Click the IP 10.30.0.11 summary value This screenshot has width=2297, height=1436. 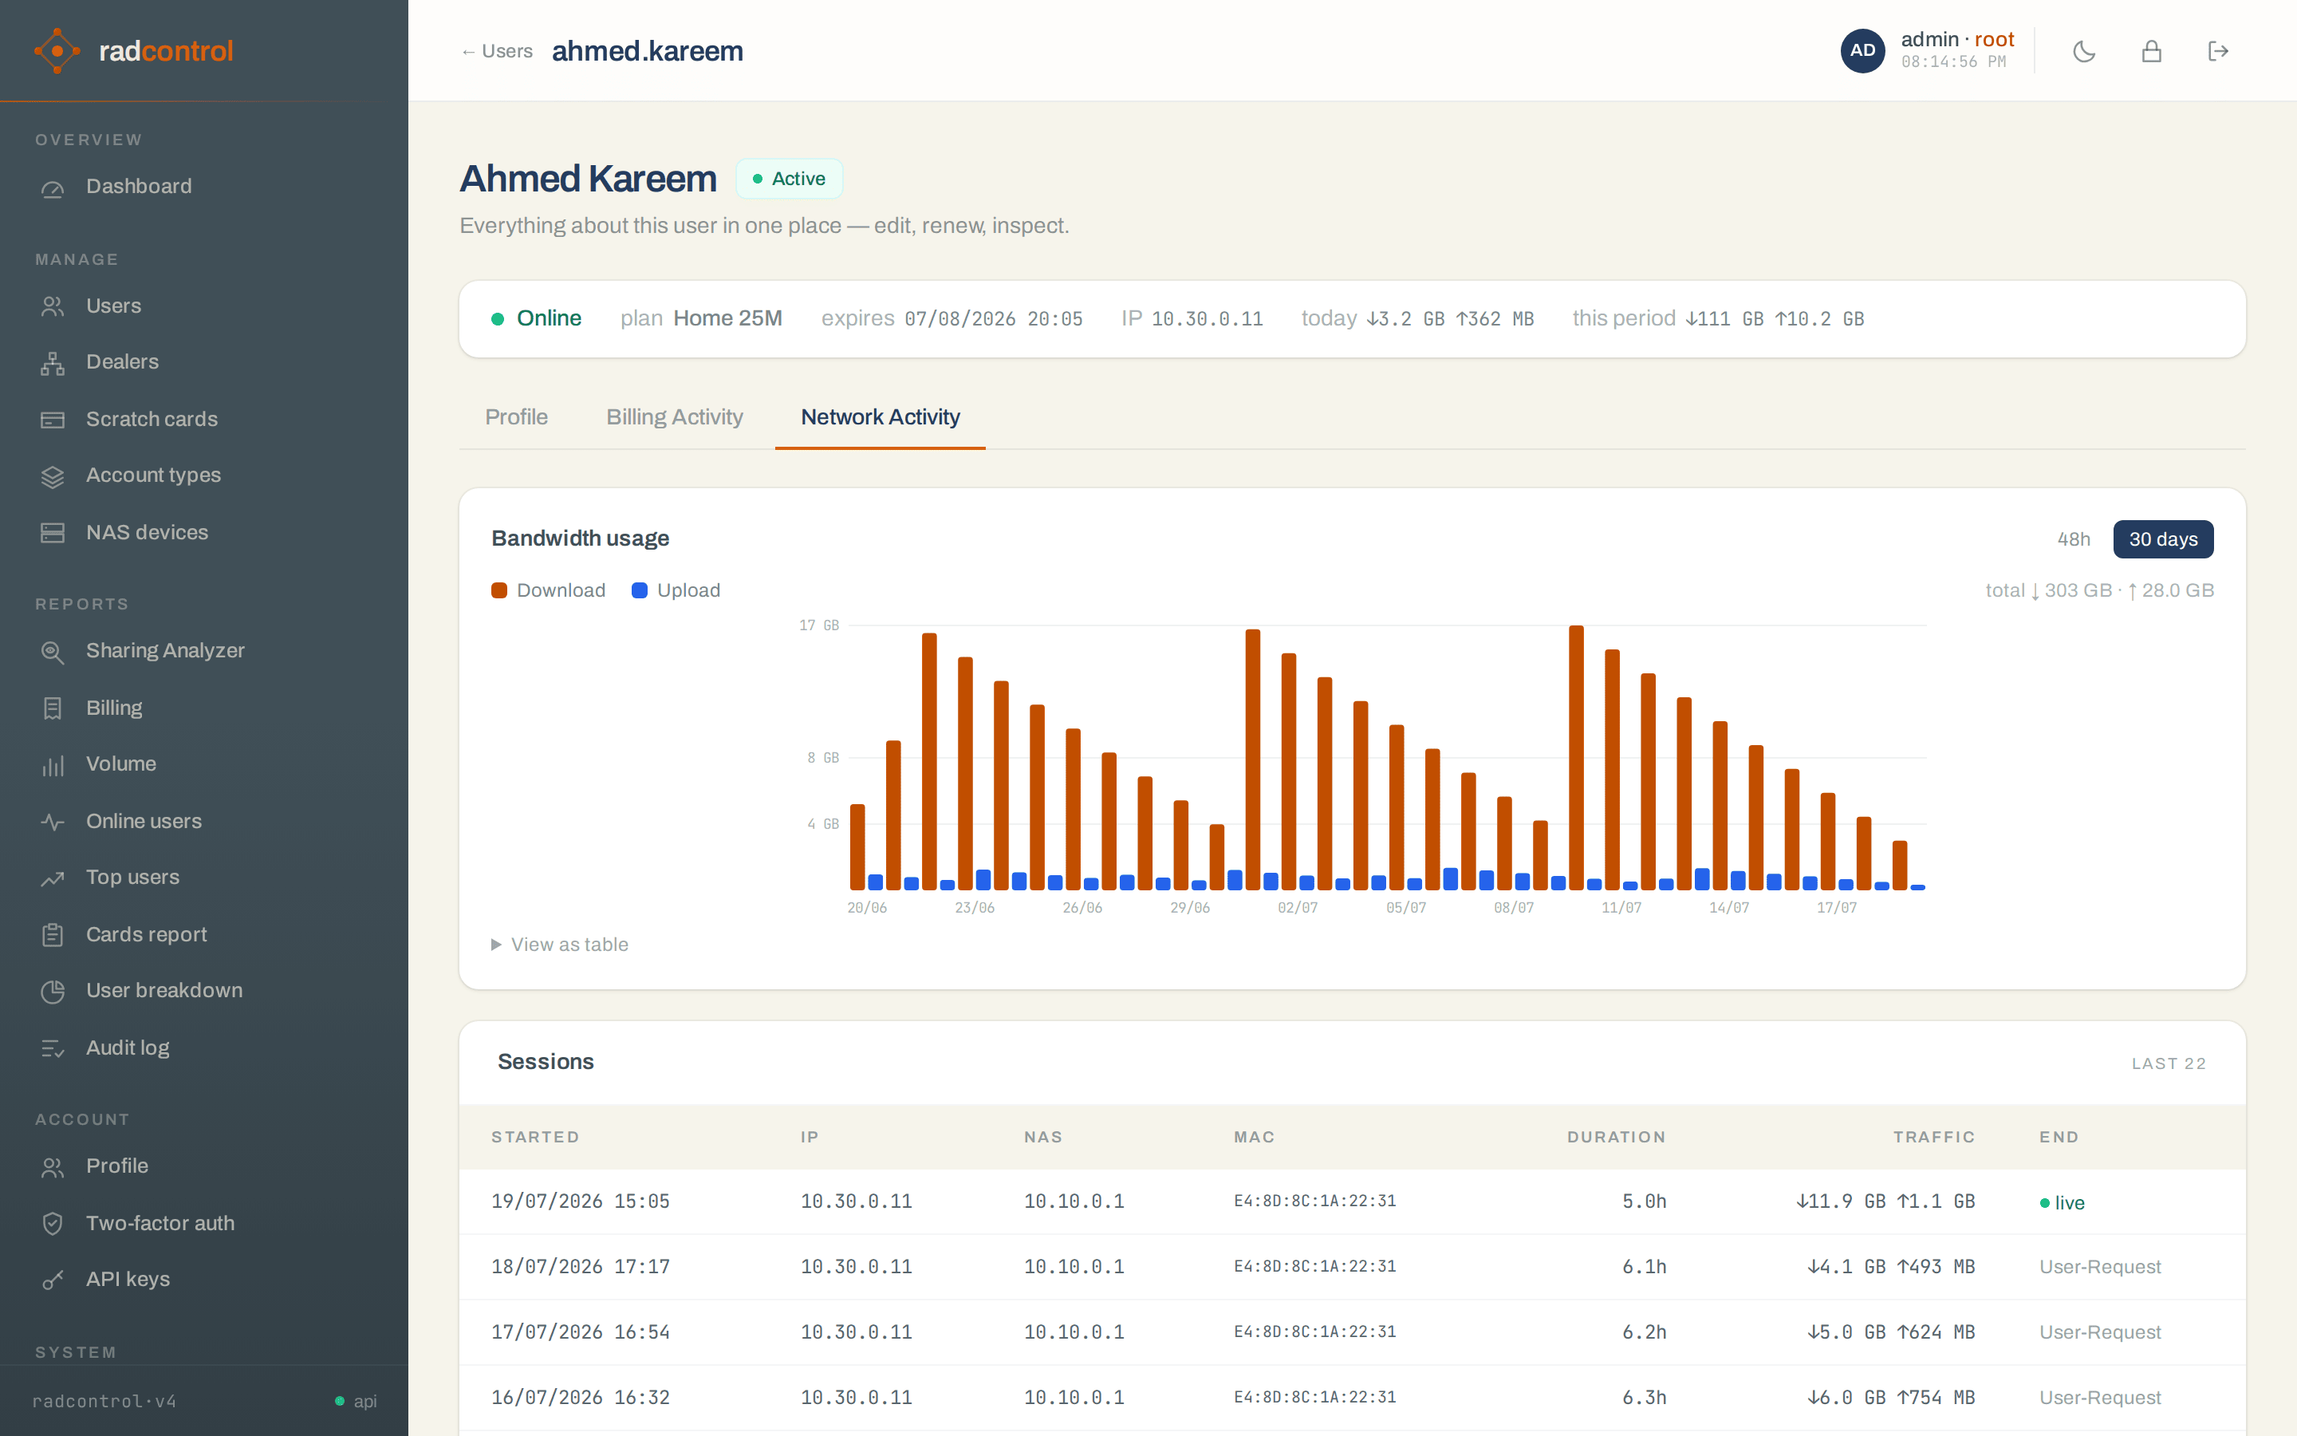click(x=1207, y=319)
